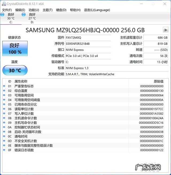Screen dimensions: 171x175
Task: Open the 语言(L)(Language) menu
Action: pyautogui.click(x=97, y=10)
